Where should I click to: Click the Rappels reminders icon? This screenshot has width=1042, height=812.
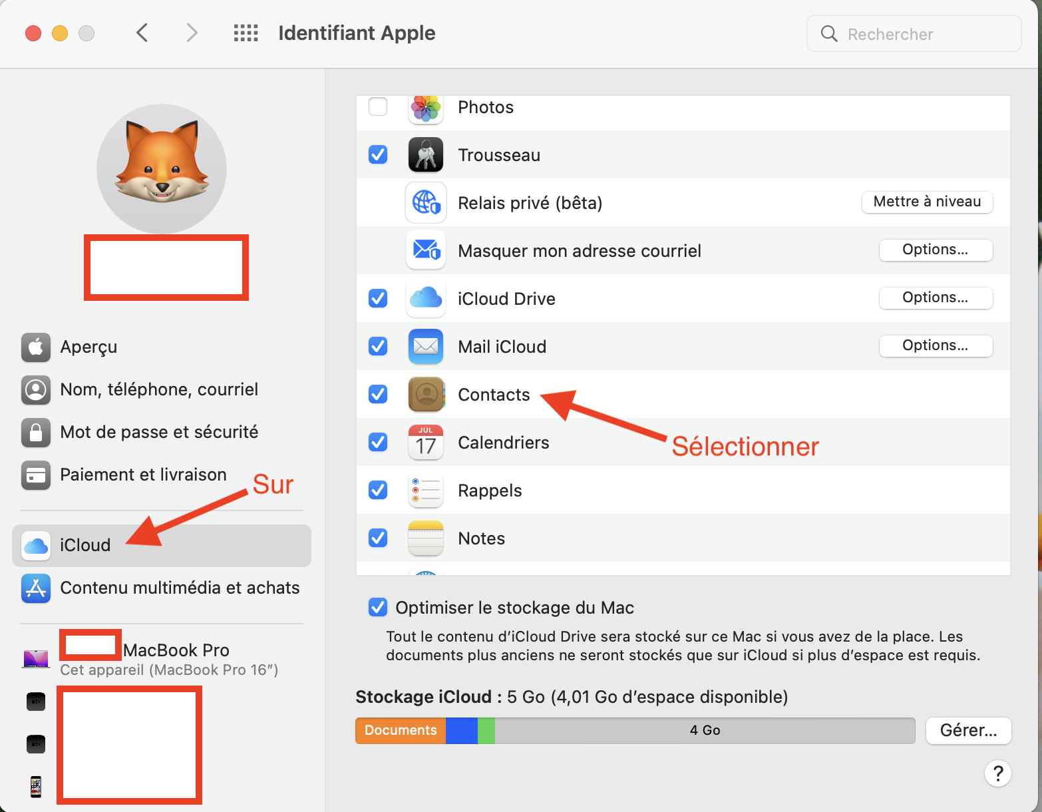click(x=425, y=491)
